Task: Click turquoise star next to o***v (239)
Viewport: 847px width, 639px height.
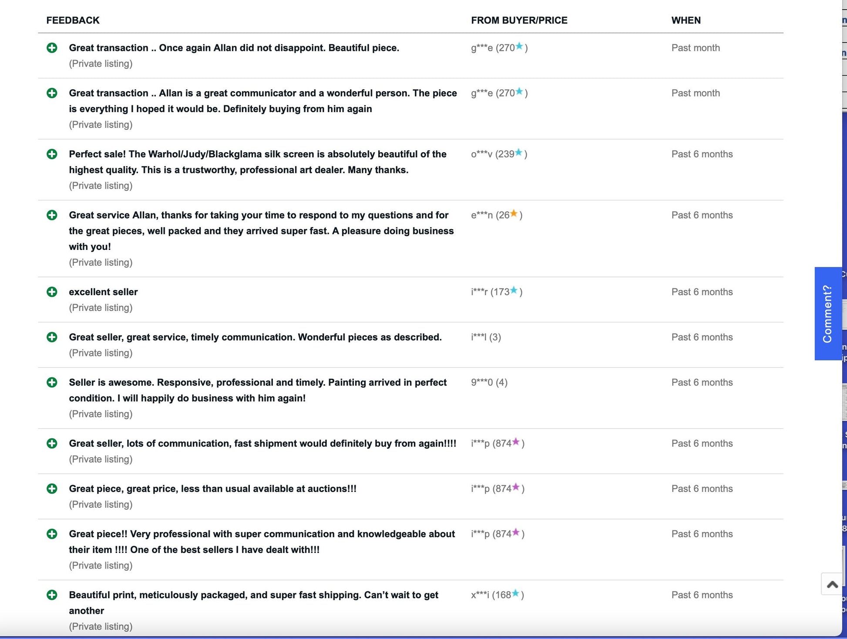Action: coord(518,153)
